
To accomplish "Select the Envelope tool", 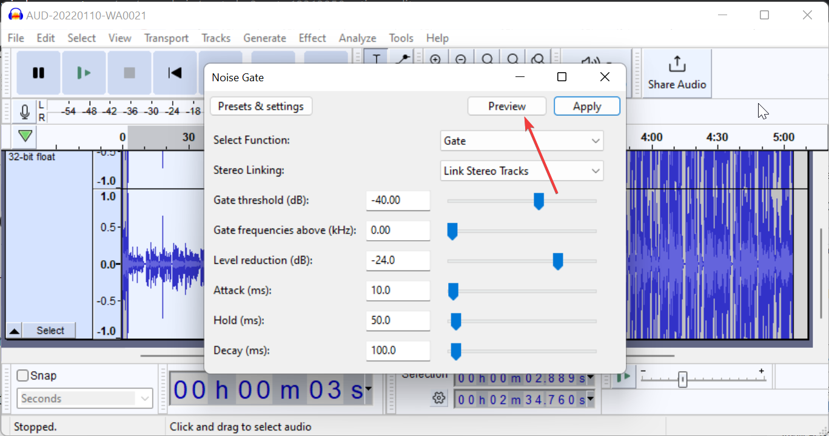I will tap(401, 59).
